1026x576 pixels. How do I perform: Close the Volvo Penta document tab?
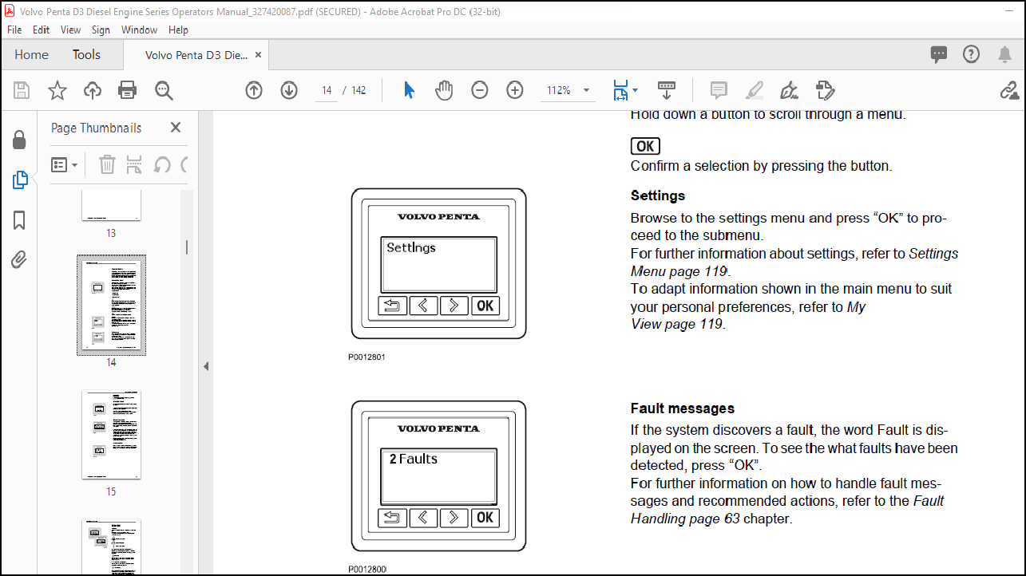pos(258,55)
